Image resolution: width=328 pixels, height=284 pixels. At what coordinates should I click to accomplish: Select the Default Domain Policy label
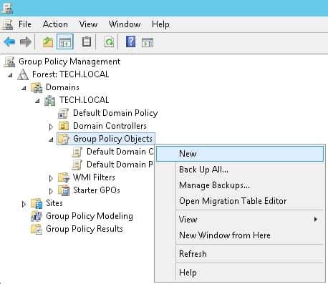115,113
